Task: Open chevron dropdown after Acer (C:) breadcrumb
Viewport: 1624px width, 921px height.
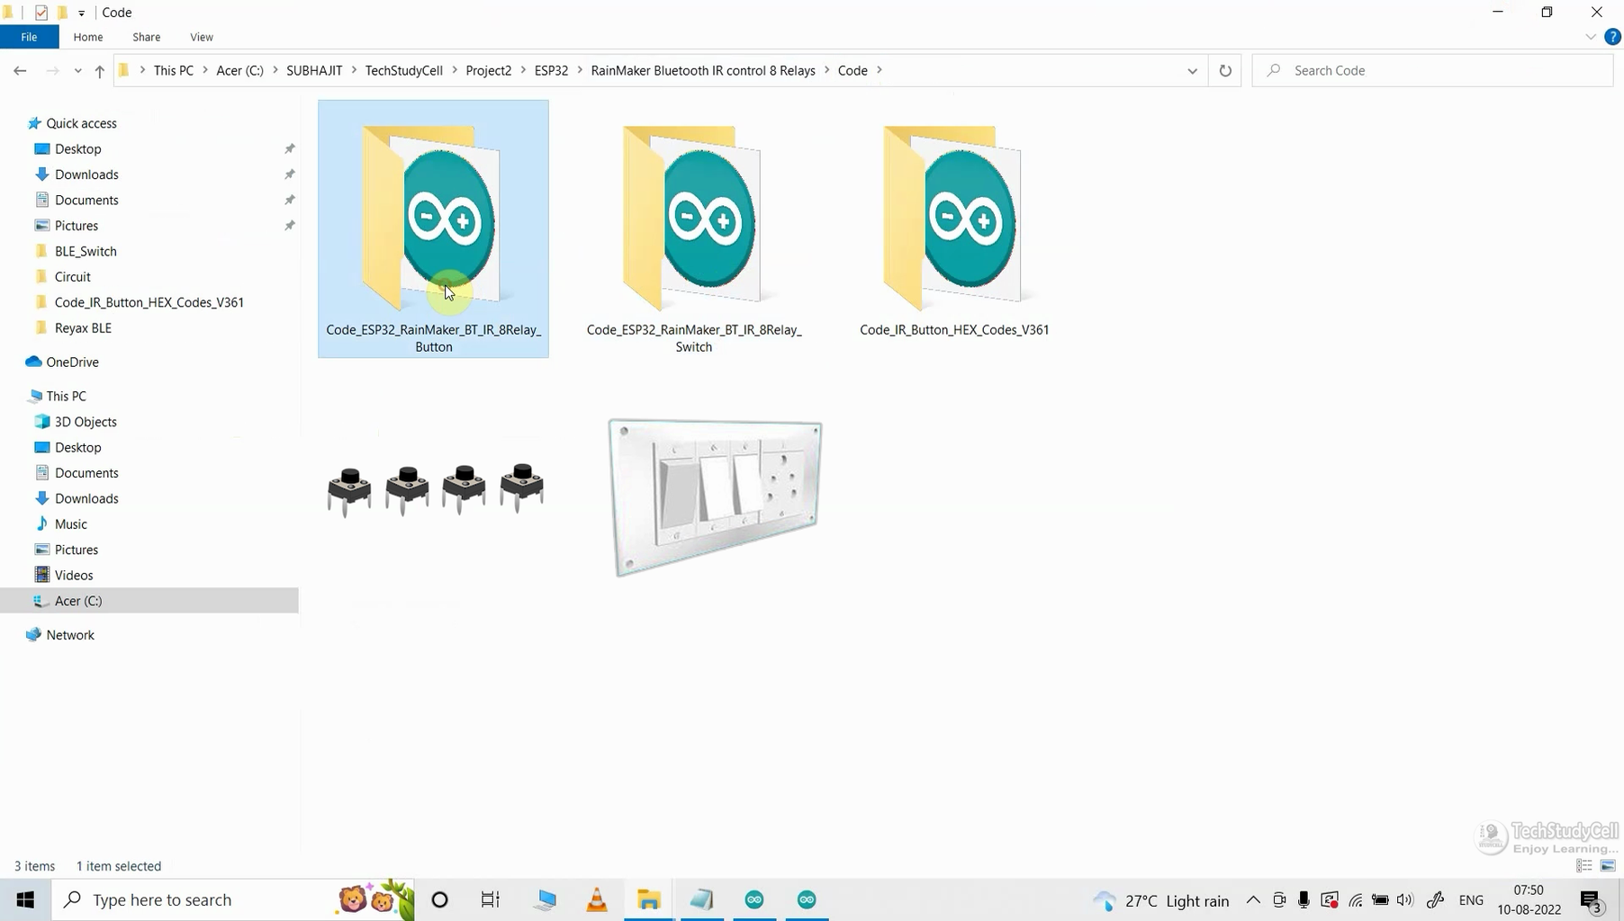Action: click(x=275, y=70)
